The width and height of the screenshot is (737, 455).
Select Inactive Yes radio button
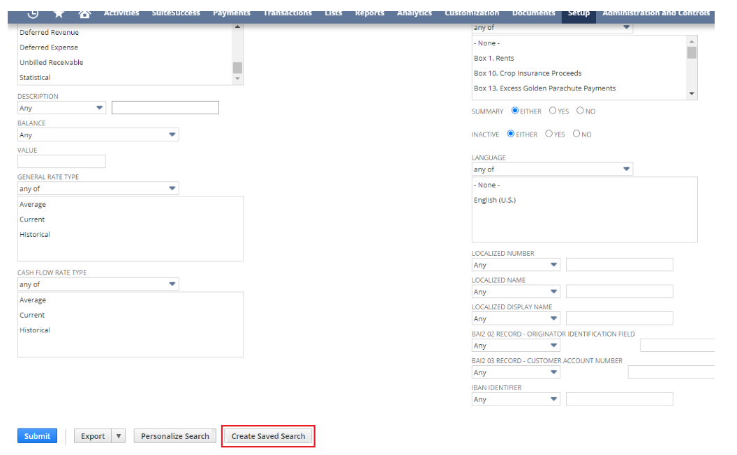[x=549, y=134]
